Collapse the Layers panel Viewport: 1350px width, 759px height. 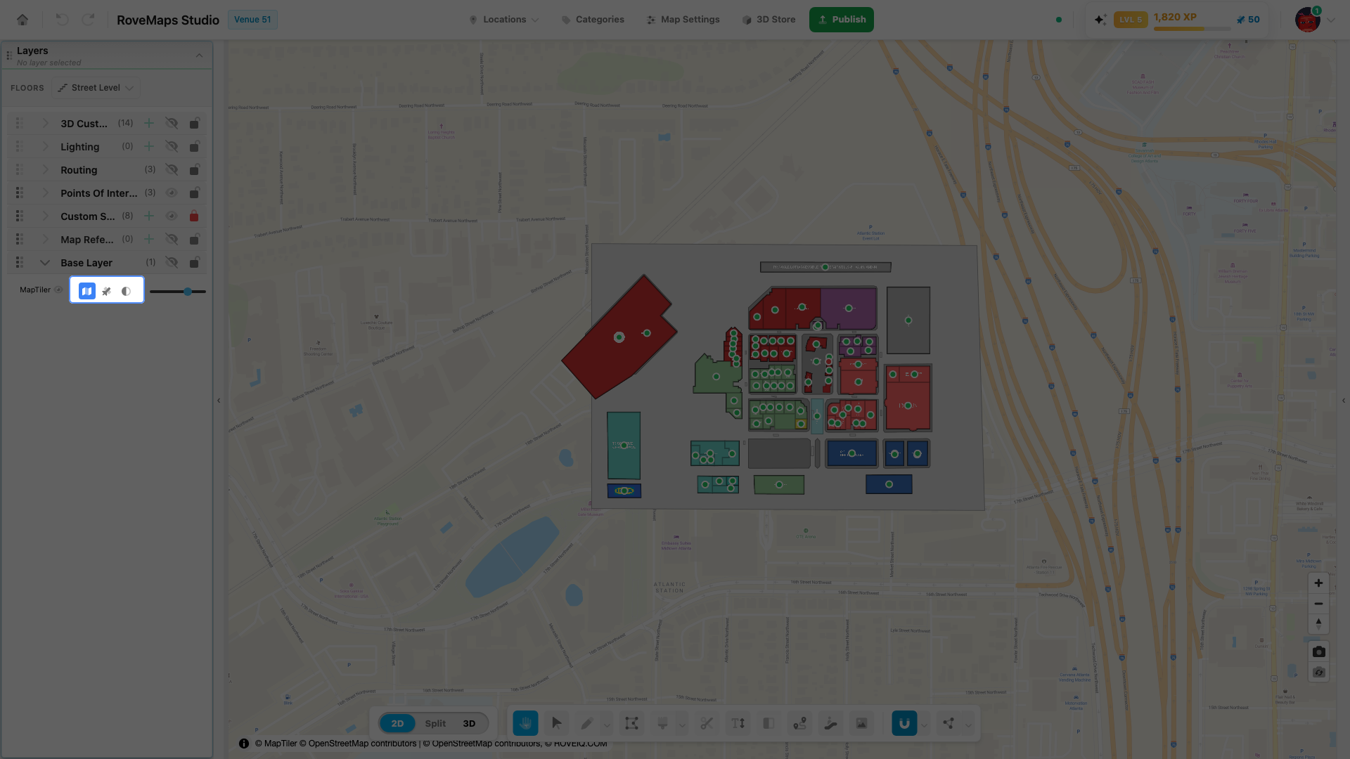point(199,56)
